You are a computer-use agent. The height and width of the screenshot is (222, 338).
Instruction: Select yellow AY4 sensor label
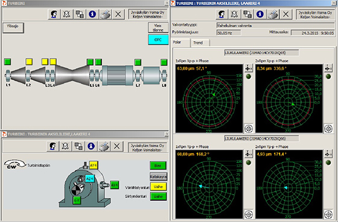coord(94,165)
